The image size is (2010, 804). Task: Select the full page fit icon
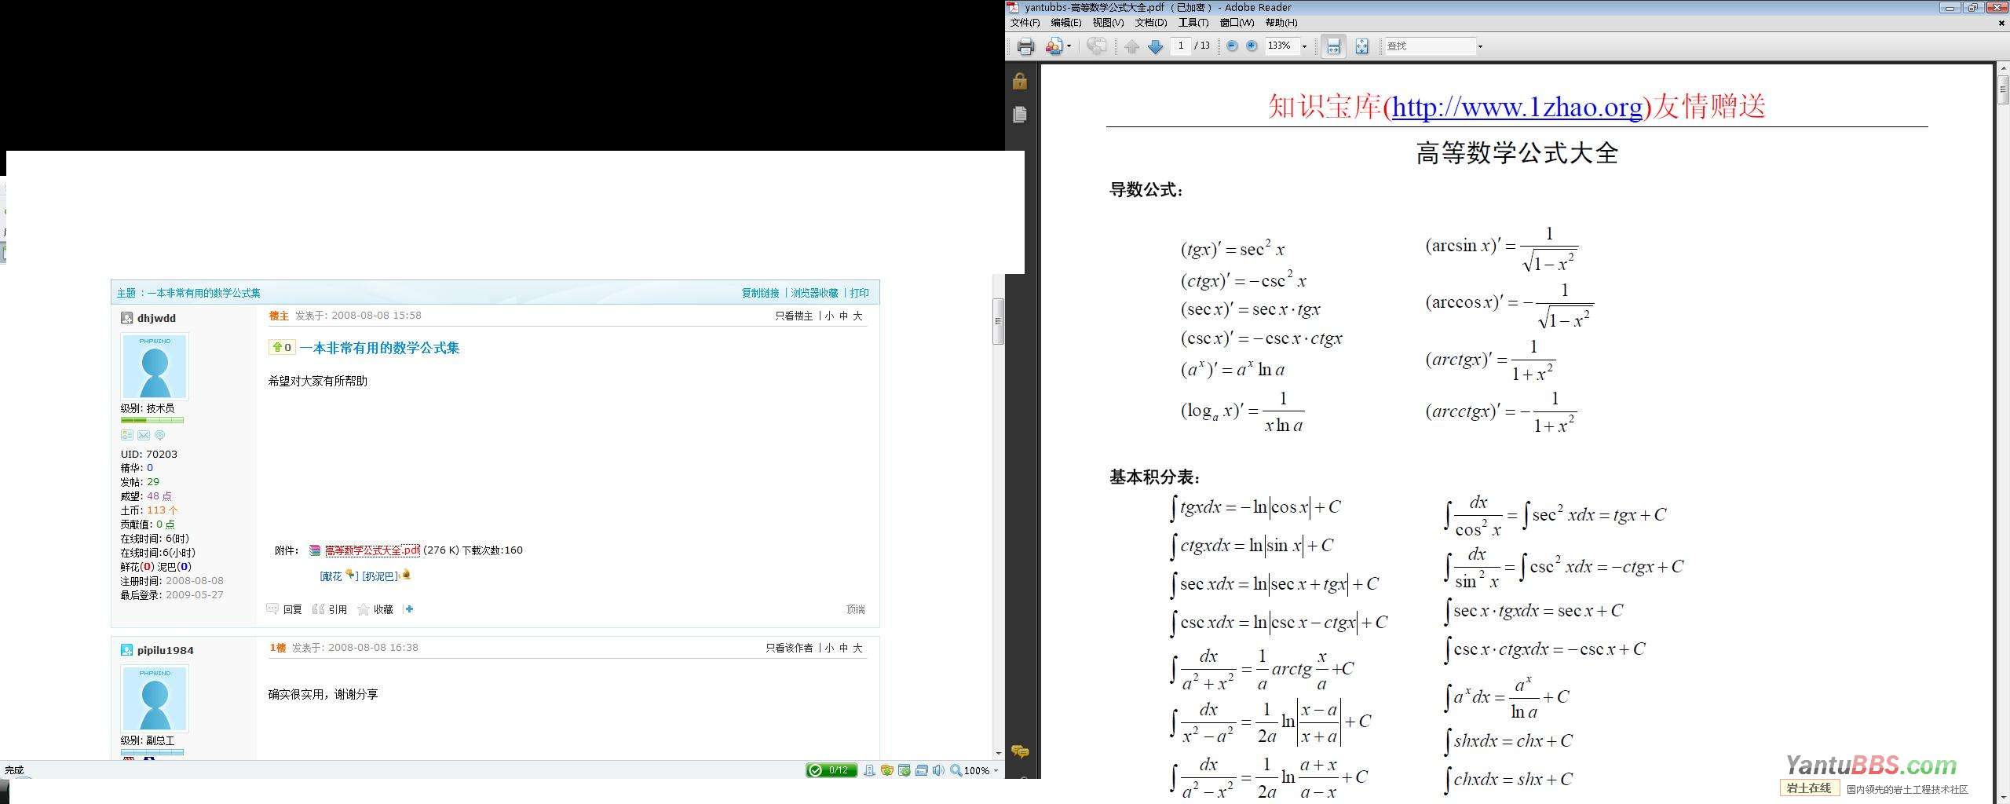1361,47
